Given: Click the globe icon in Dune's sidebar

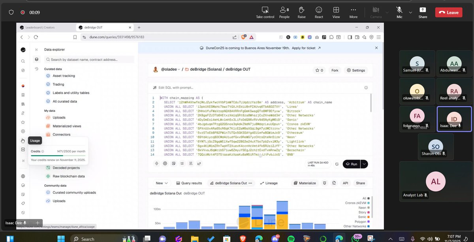Looking at the screenshot, I should [23, 176].
